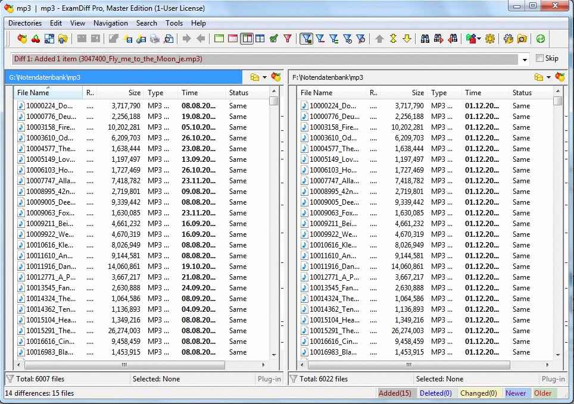The height and width of the screenshot is (404, 574).
Task: Click the yellow gear options icon
Action: coord(490,39)
